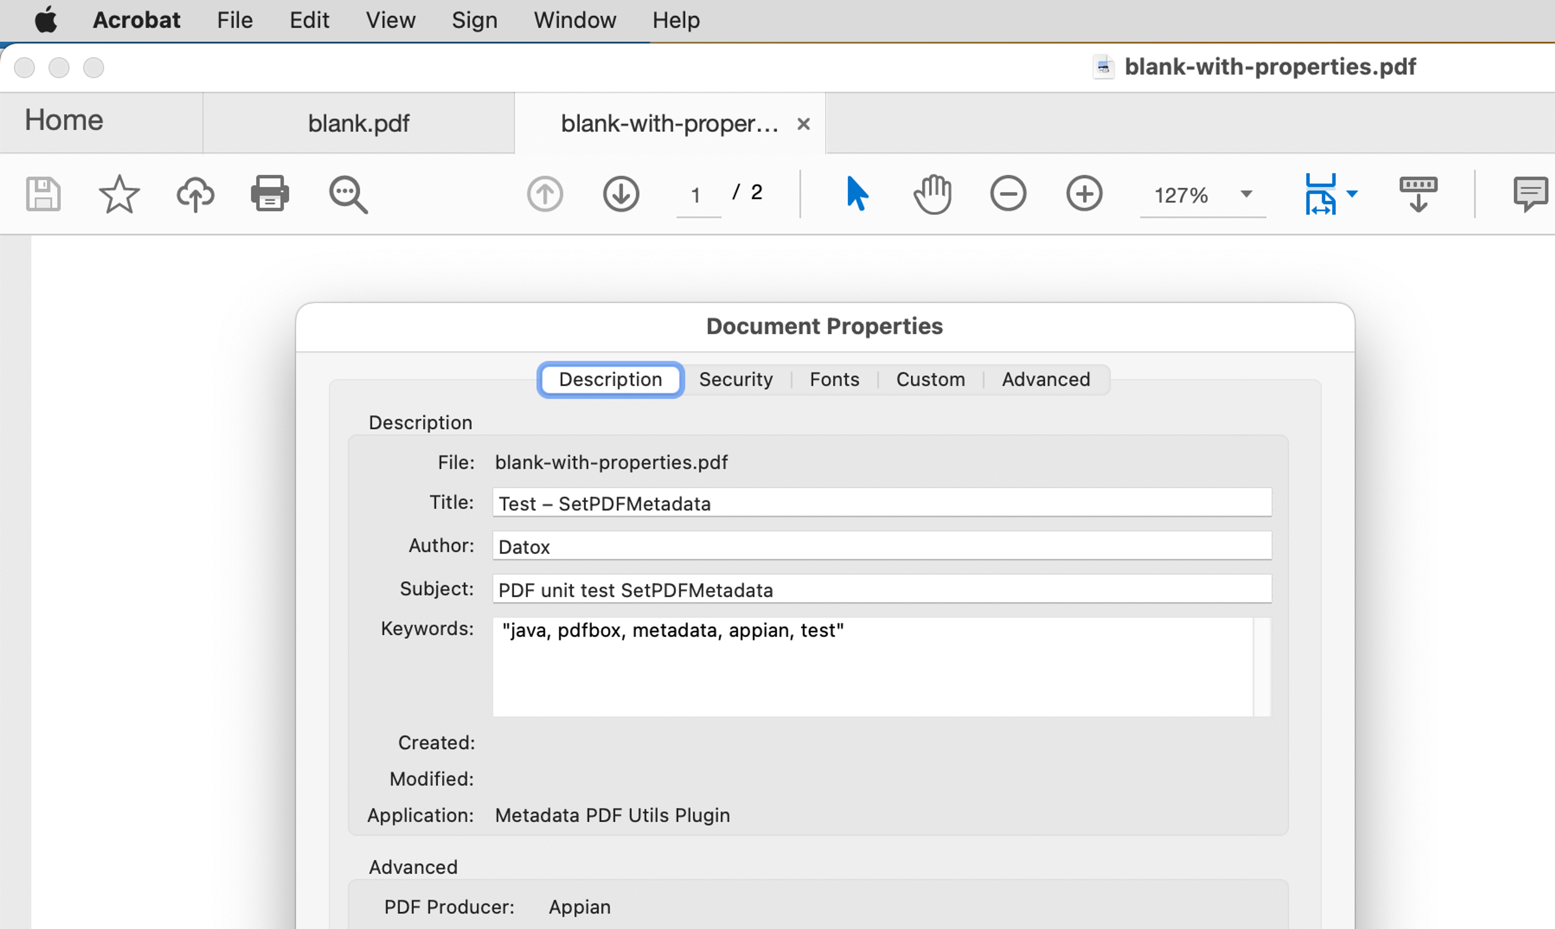Viewport: 1555px width, 929px height.
Task: Zoom out with minus icon
Action: point(1008,194)
